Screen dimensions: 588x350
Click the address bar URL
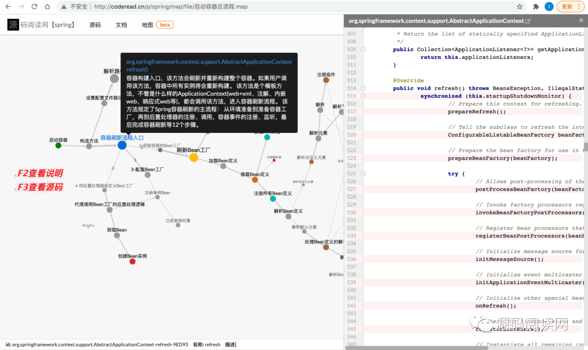click(170, 7)
